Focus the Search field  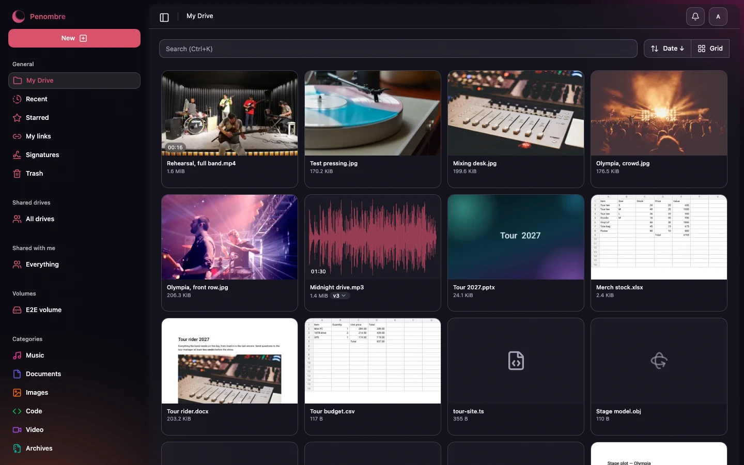coord(398,49)
